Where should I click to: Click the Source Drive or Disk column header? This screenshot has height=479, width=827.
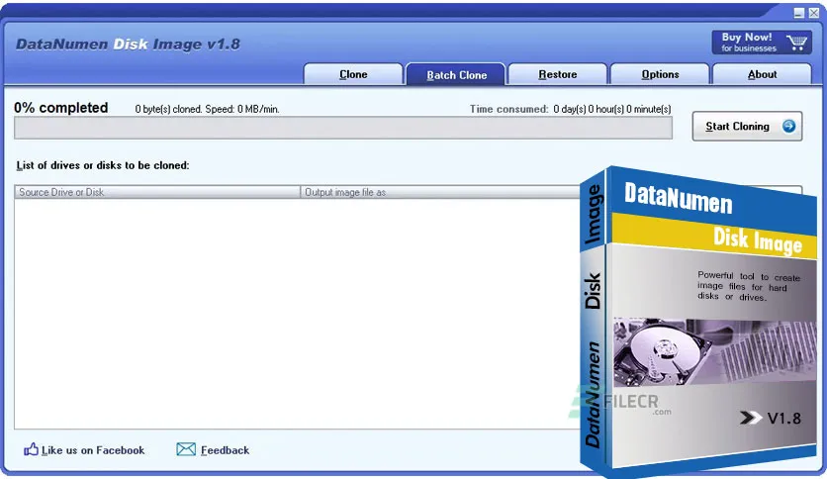point(157,192)
